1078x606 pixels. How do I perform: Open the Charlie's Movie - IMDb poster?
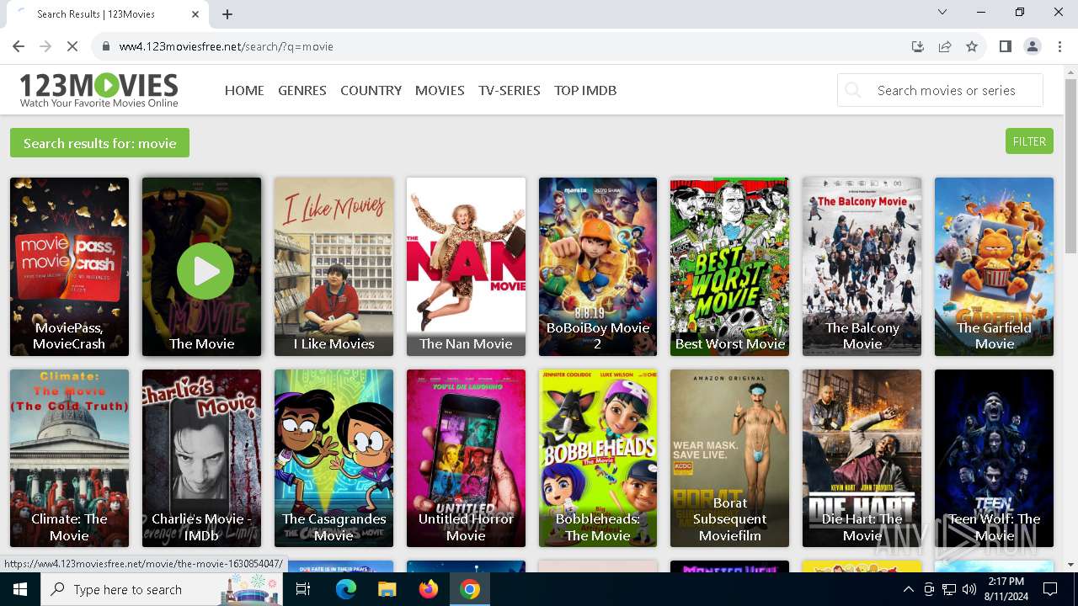coord(201,459)
